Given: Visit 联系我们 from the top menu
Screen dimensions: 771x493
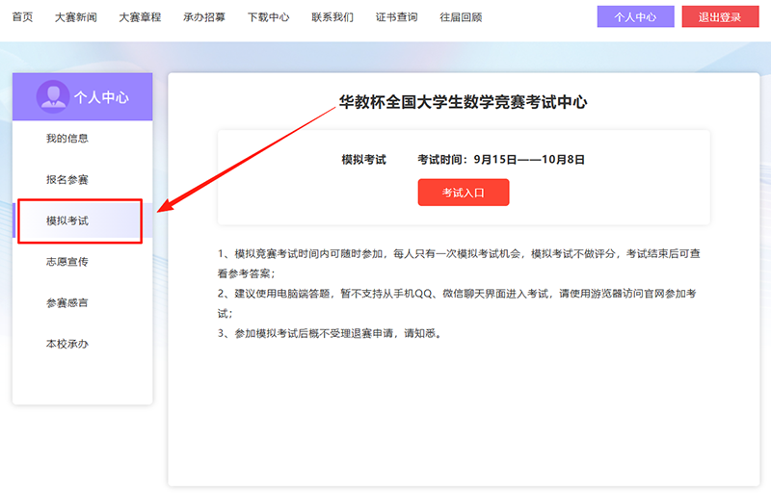Looking at the screenshot, I should tap(332, 17).
